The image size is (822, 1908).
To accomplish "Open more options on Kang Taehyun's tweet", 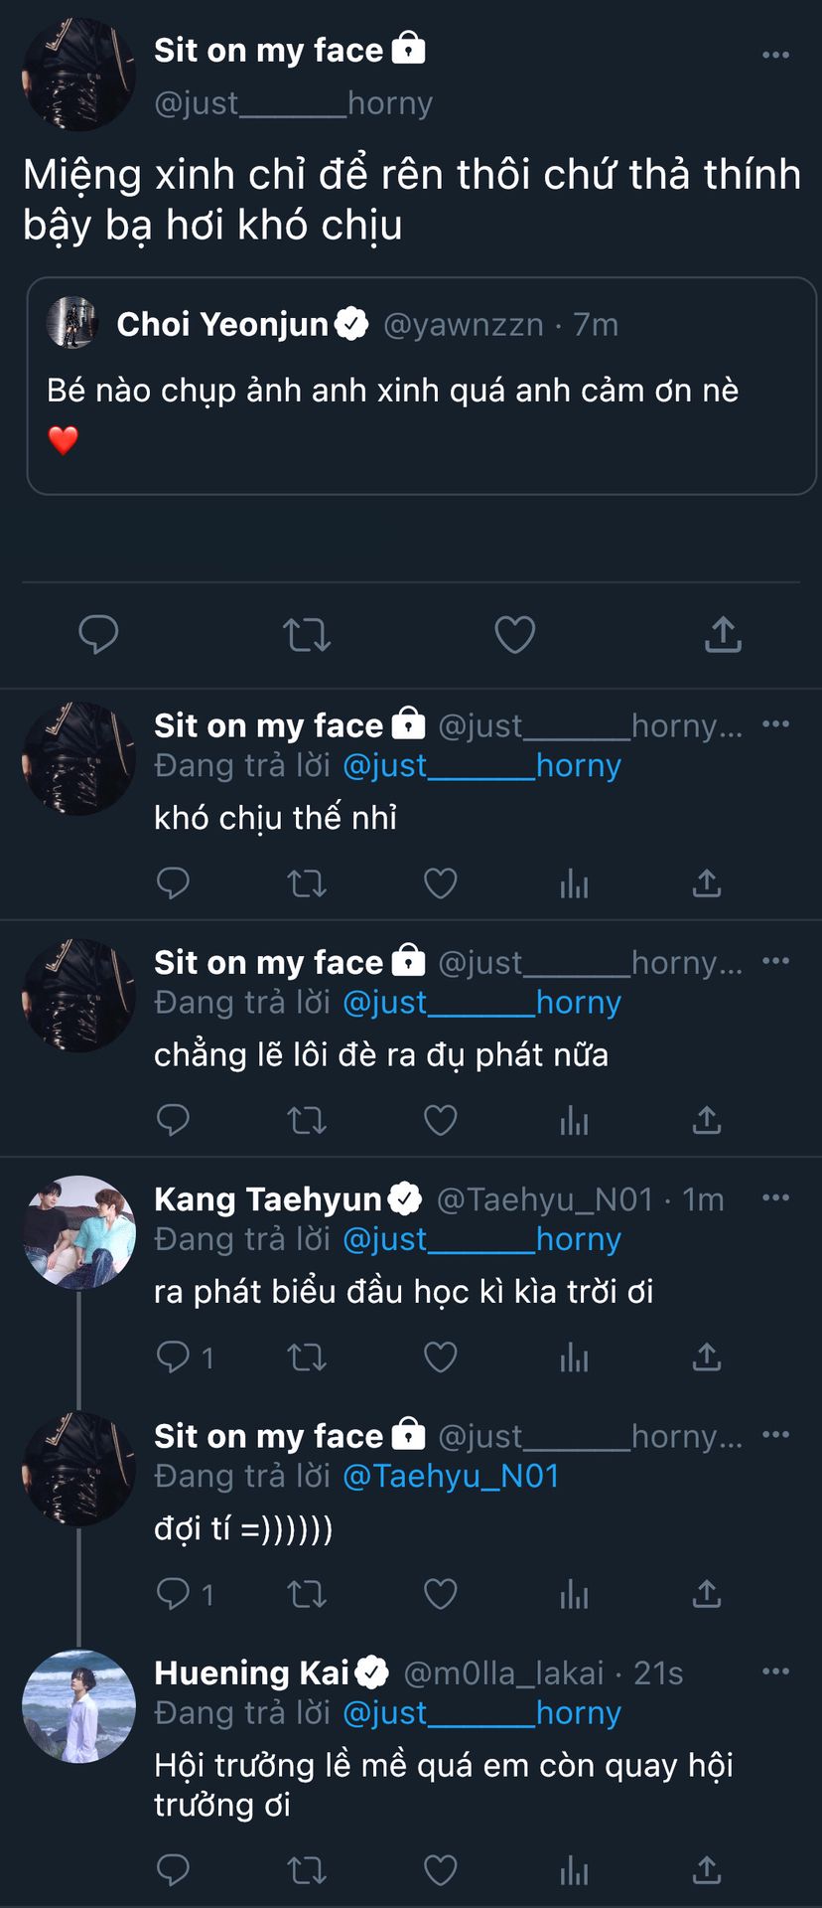I will point(775,1198).
